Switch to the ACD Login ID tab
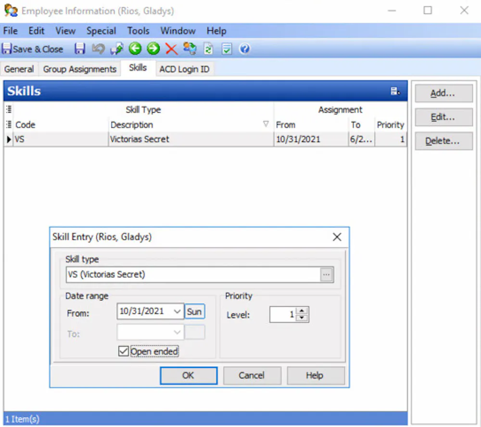This screenshot has width=481, height=427. coord(184,69)
